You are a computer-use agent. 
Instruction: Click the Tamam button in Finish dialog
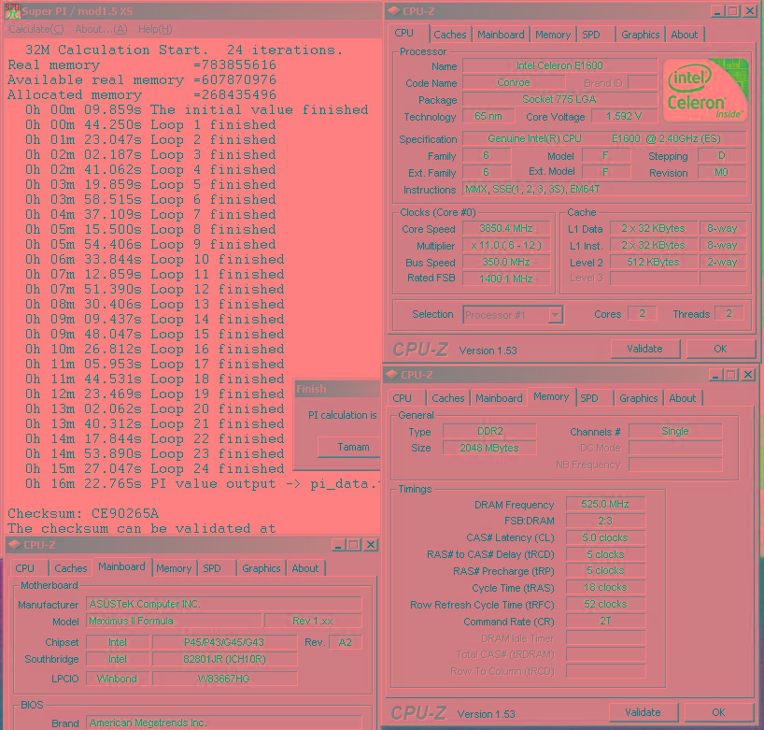click(353, 447)
